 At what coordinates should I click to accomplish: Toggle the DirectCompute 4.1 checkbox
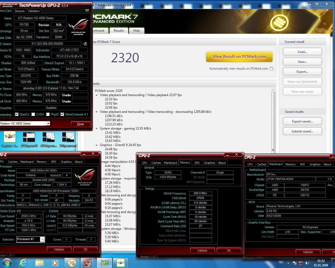click(x=62, y=114)
